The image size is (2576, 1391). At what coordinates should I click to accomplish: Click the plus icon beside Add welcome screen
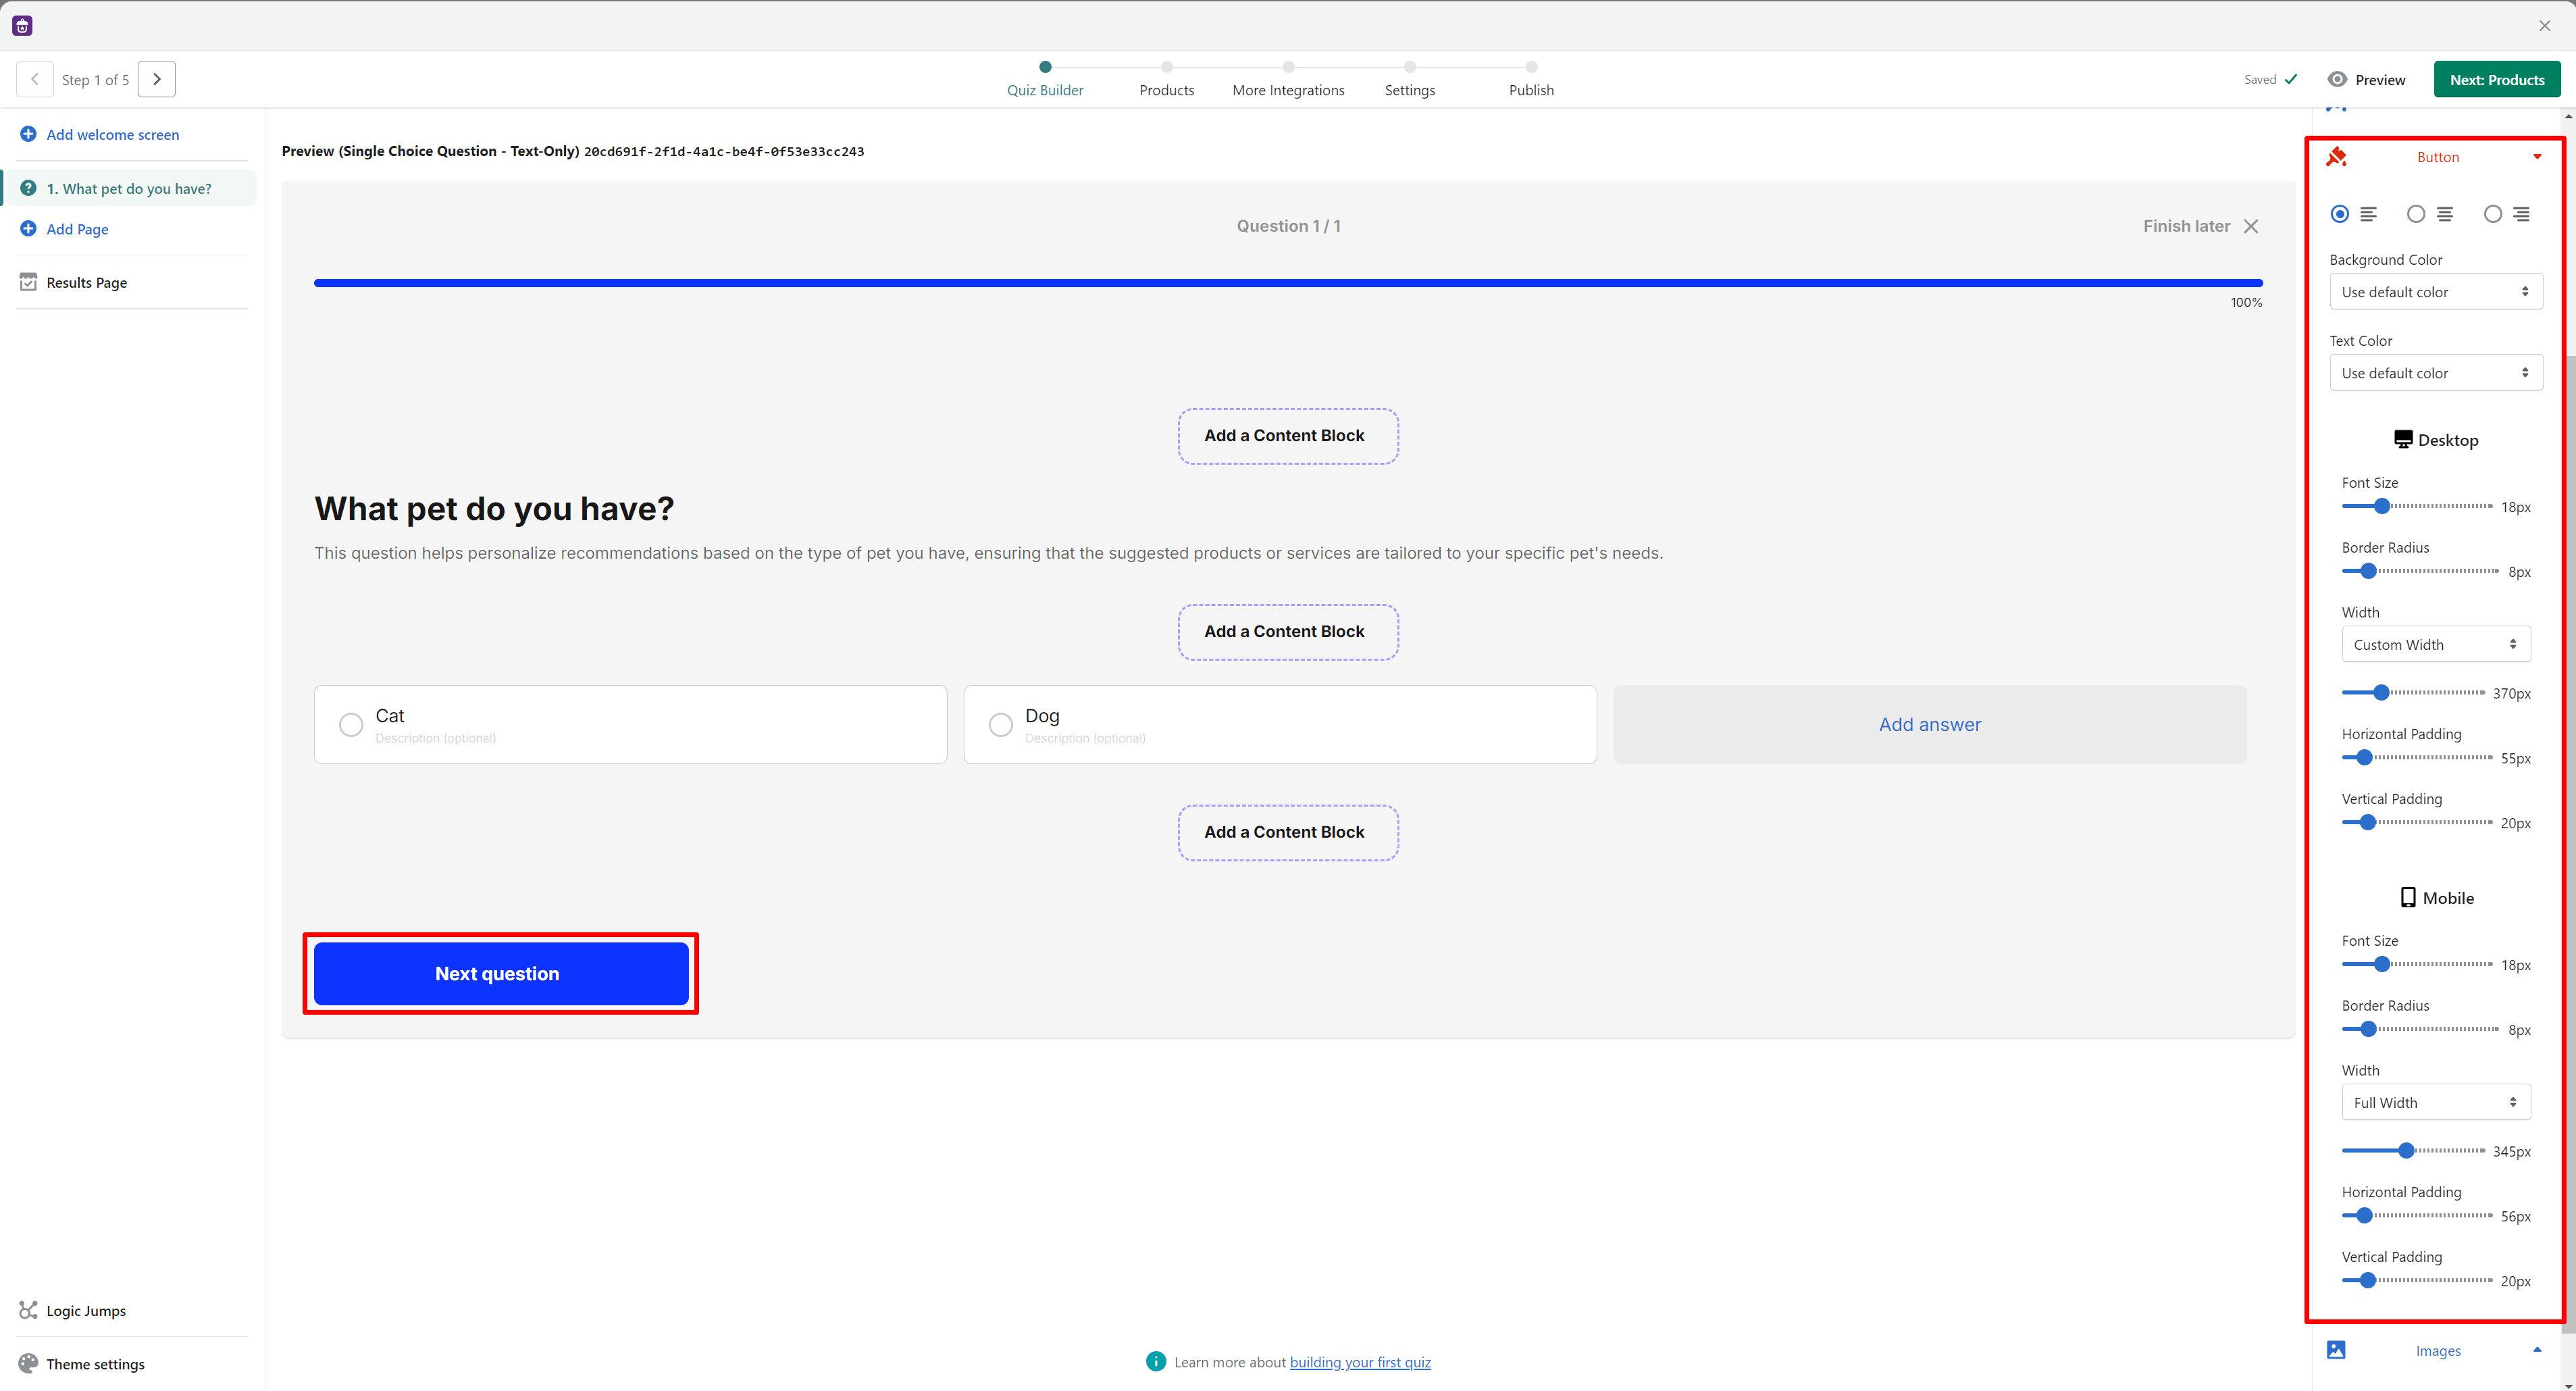coord(28,134)
